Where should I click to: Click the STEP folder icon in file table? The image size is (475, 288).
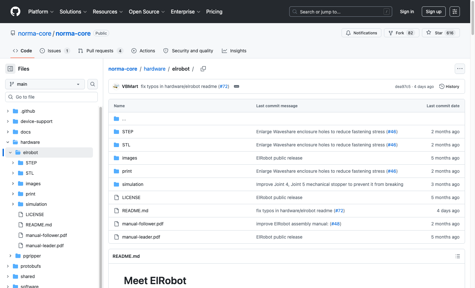point(116,132)
